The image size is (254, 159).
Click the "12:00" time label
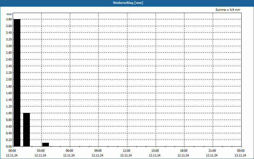(126, 151)
